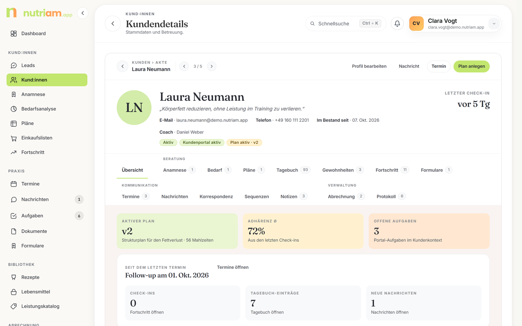This screenshot has width=522, height=326.
Task: Open the Dashboard icon in sidebar
Action: point(14,34)
